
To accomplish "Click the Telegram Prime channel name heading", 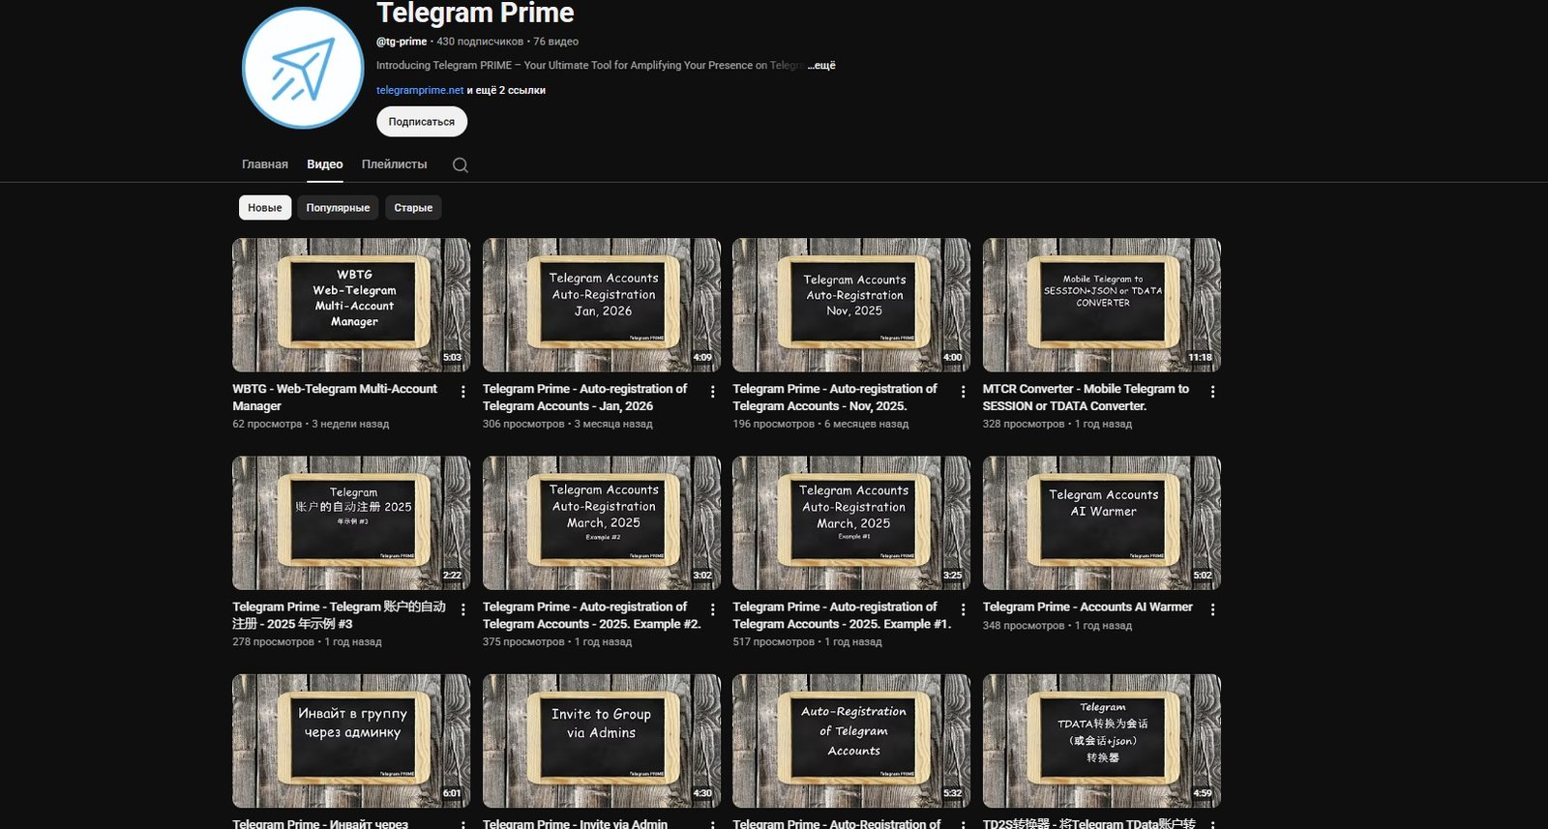I will pyautogui.click(x=475, y=14).
